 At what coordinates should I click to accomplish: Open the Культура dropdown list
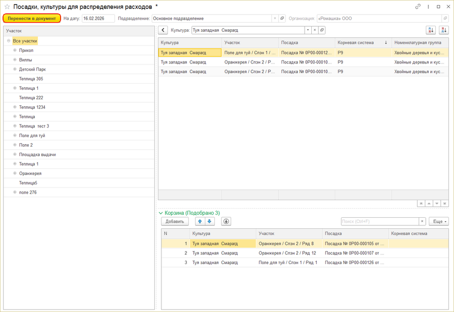(x=308, y=30)
